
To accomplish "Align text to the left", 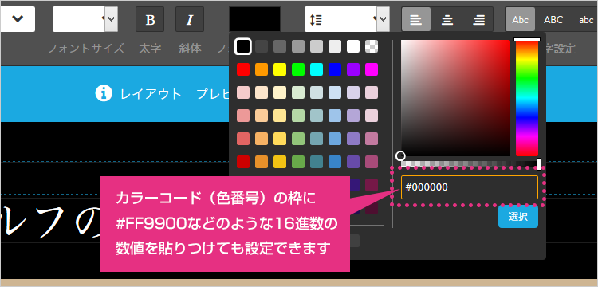I will click(416, 19).
